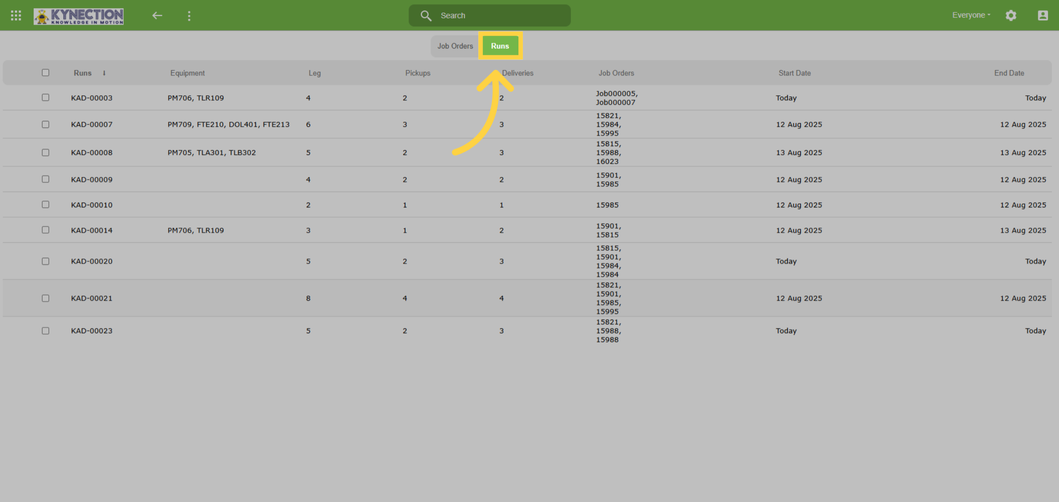The height and width of the screenshot is (502, 1059).
Task: Sort by the Start Date column header
Action: 794,73
